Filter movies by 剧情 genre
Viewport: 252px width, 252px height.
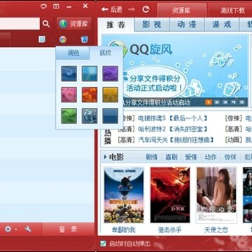click(152, 157)
